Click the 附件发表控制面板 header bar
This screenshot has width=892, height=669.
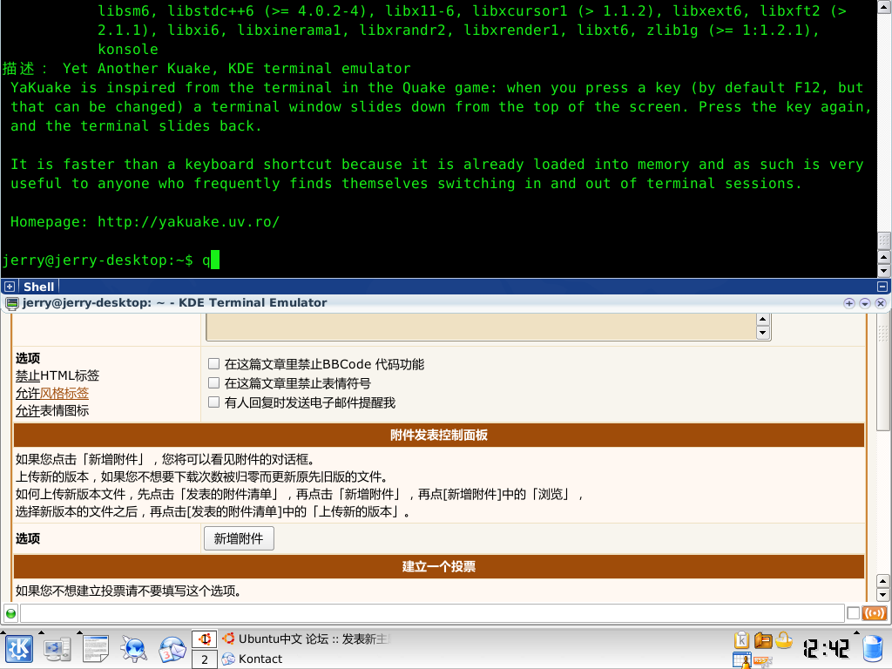click(439, 436)
